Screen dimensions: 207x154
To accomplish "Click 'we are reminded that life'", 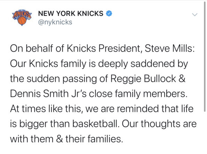I will [140, 109].
